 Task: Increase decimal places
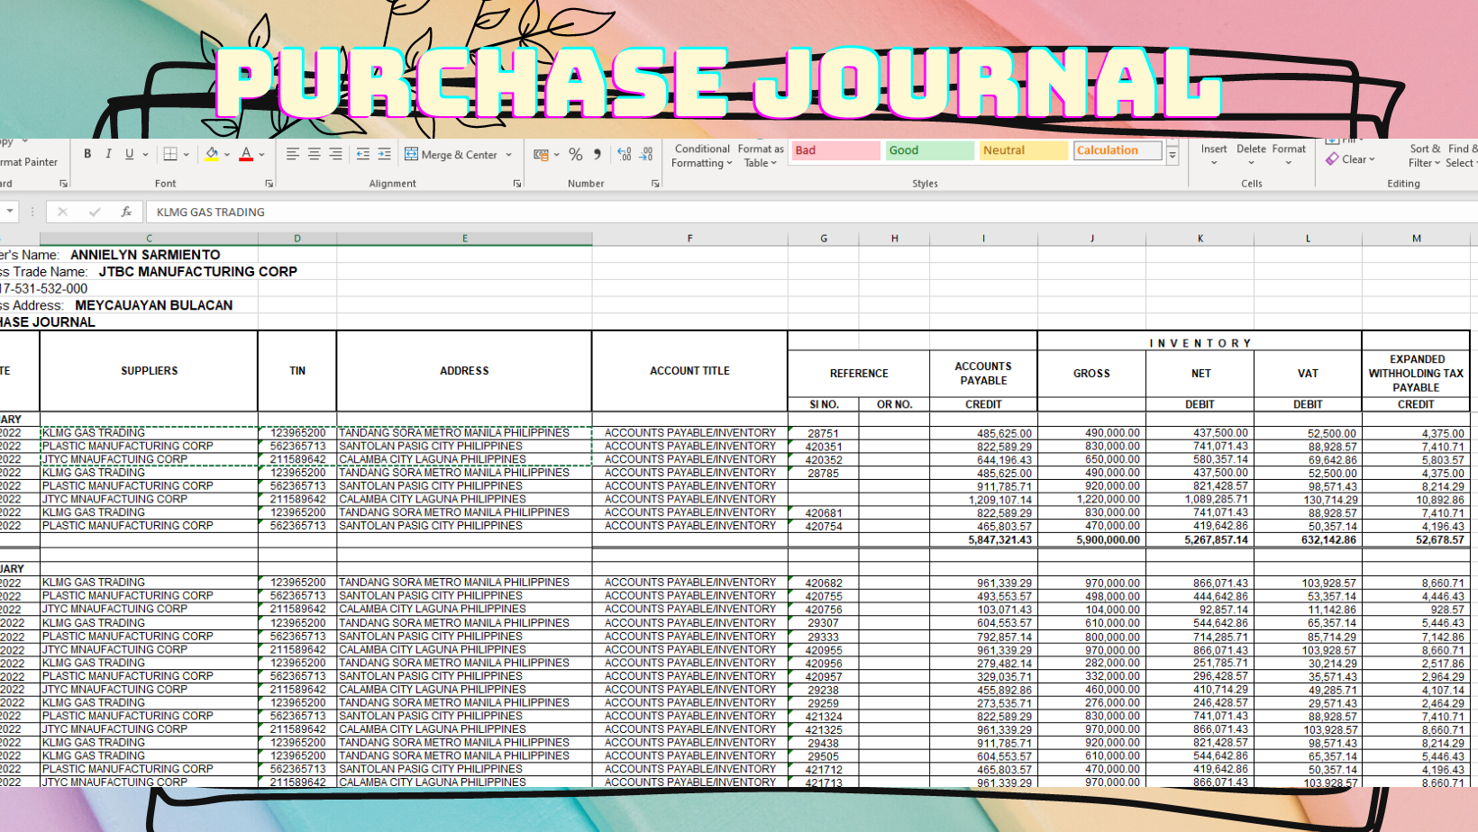click(x=625, y=155)
